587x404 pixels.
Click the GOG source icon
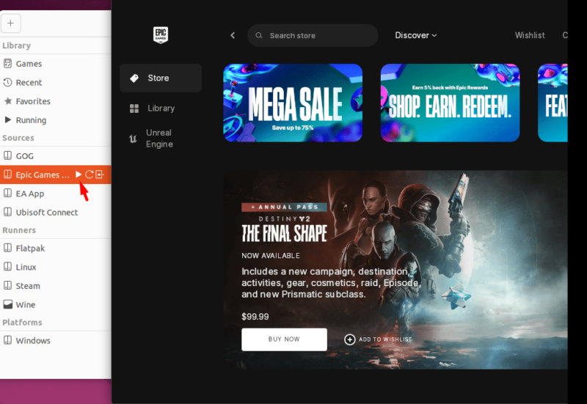point(7,155)
